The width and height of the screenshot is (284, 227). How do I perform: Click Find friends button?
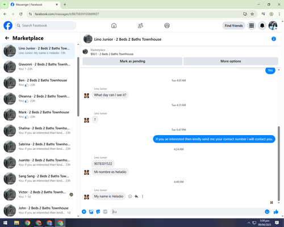[x=233, y=26]
